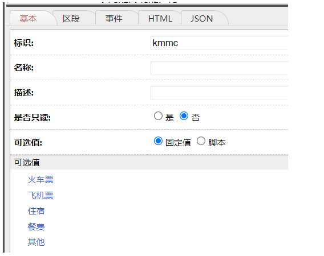The height and width of the screenshot is (256, 324).
Task: Click the 标识: field label
Action: [x=24, y=43]
